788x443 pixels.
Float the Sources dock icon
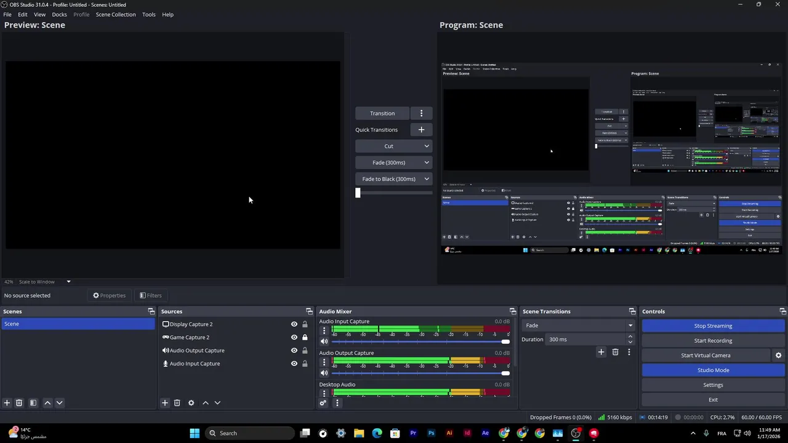[x=309, y=311]
